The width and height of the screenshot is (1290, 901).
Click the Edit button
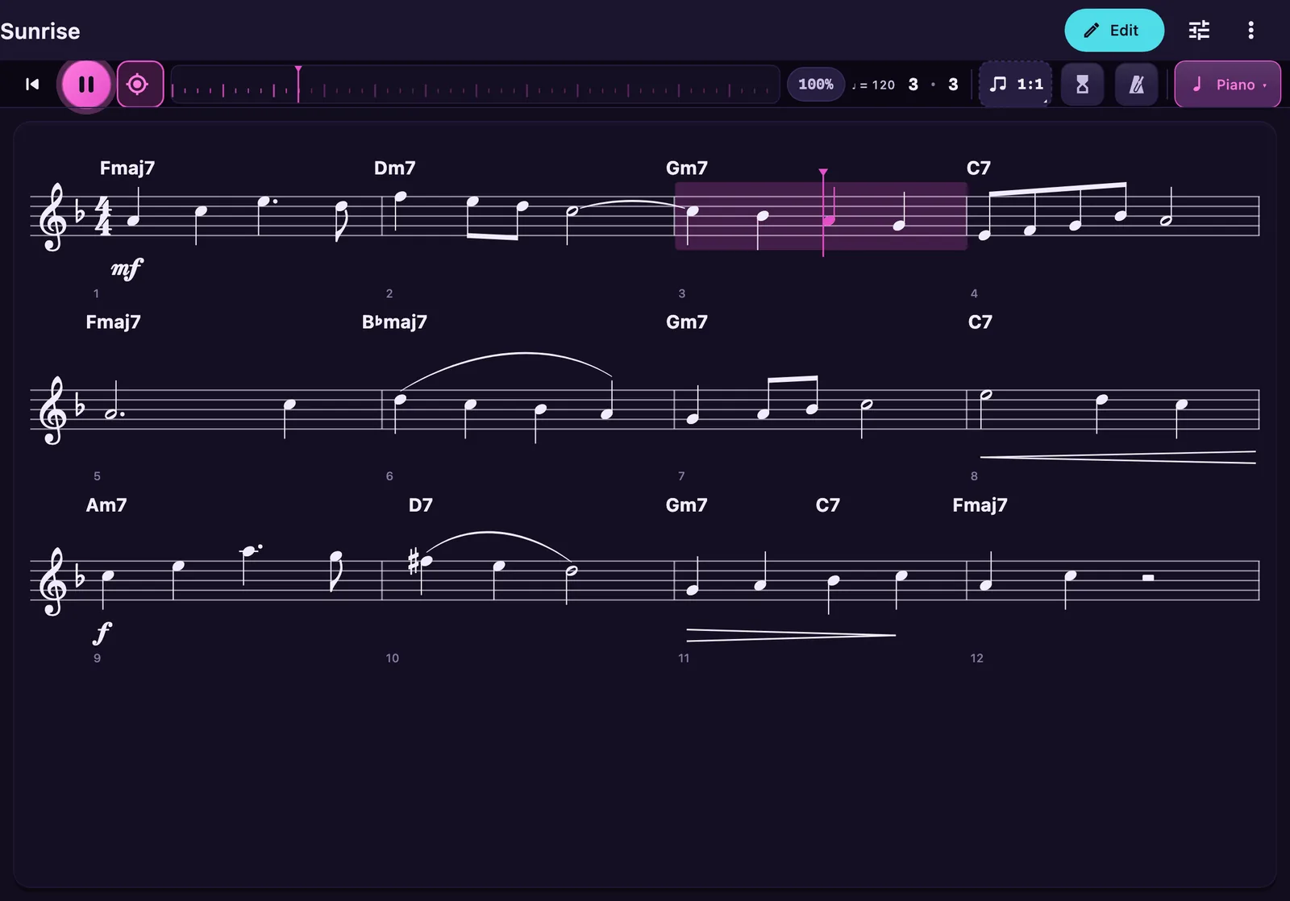[x=1113, y=31]
